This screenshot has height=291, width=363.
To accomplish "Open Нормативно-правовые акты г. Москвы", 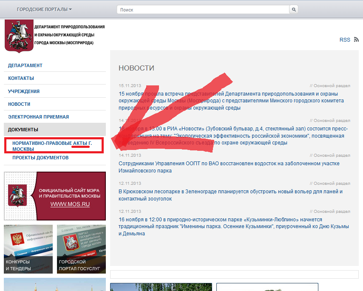I will 52,146.
